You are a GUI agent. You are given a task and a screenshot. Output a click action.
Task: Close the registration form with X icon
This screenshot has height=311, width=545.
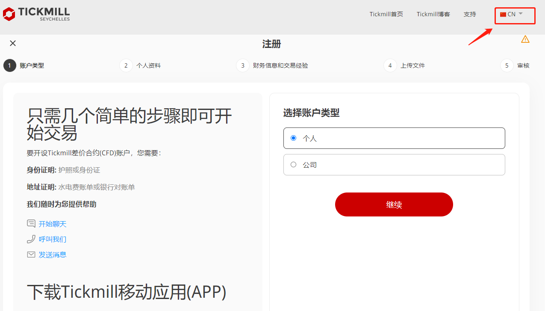(13, 43)
